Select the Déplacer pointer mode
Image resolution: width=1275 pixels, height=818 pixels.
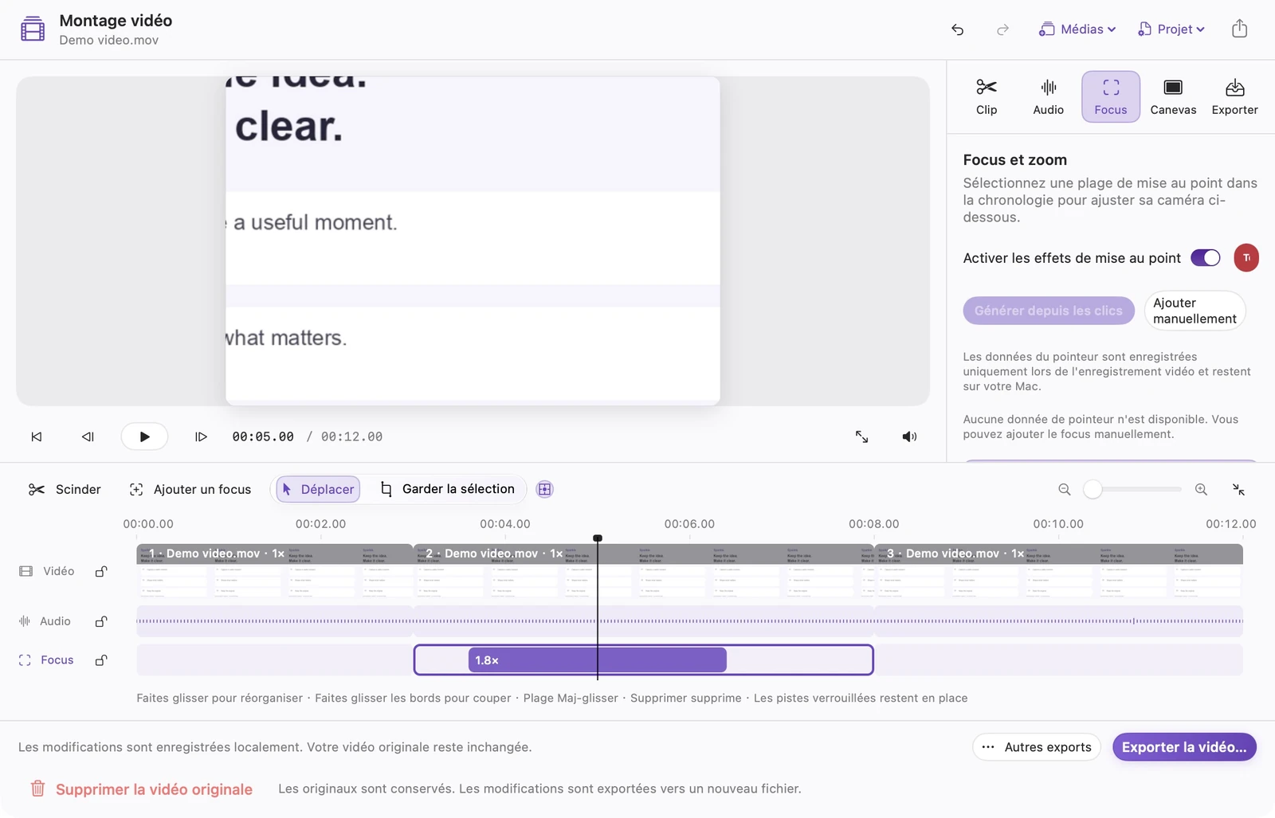(x=318, y=489)
